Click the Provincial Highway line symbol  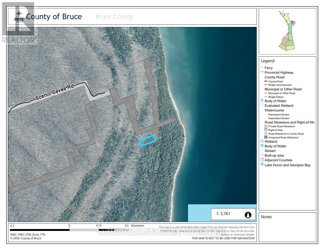(x=262, y=72)
